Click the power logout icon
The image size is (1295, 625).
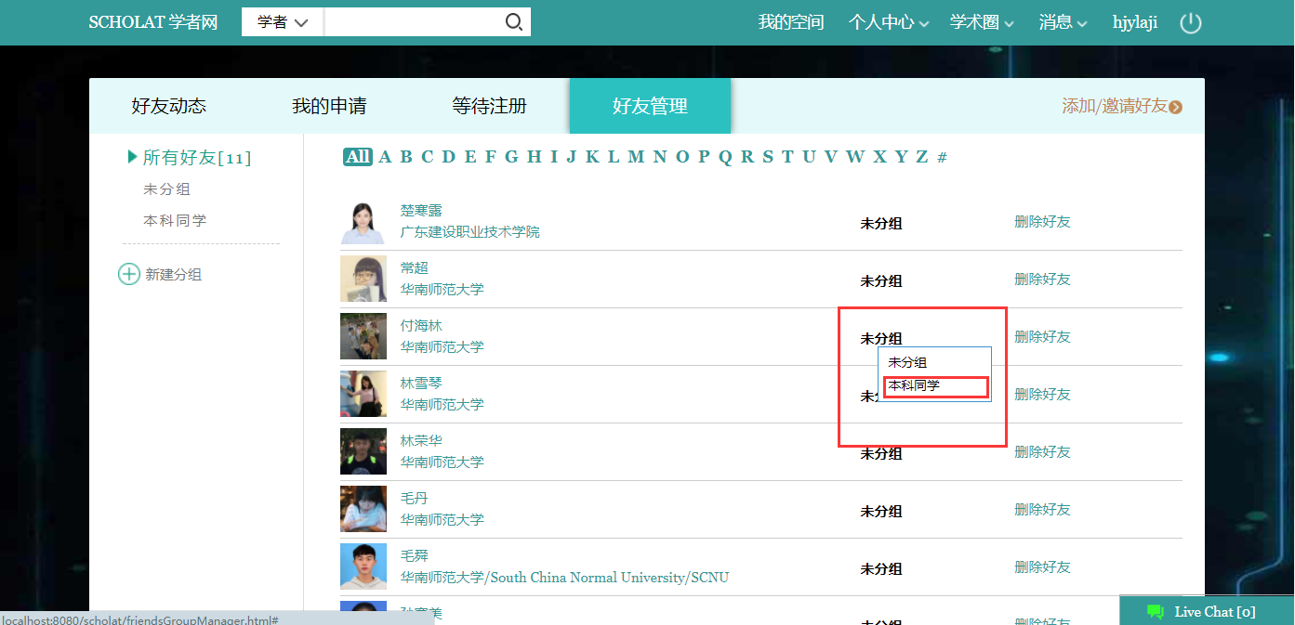point(1190,23)
